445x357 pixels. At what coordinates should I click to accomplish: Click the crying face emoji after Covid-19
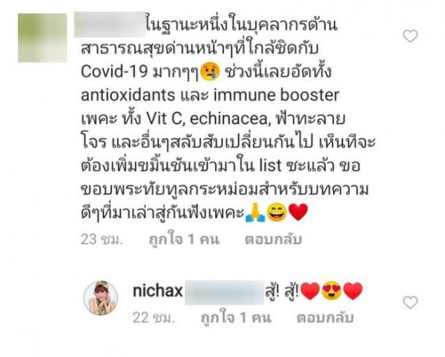click(210, 72)
